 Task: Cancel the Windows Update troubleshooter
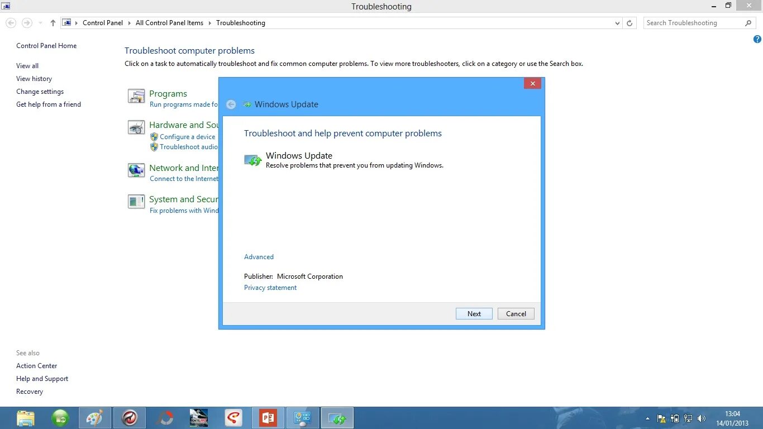pos(516,314)
